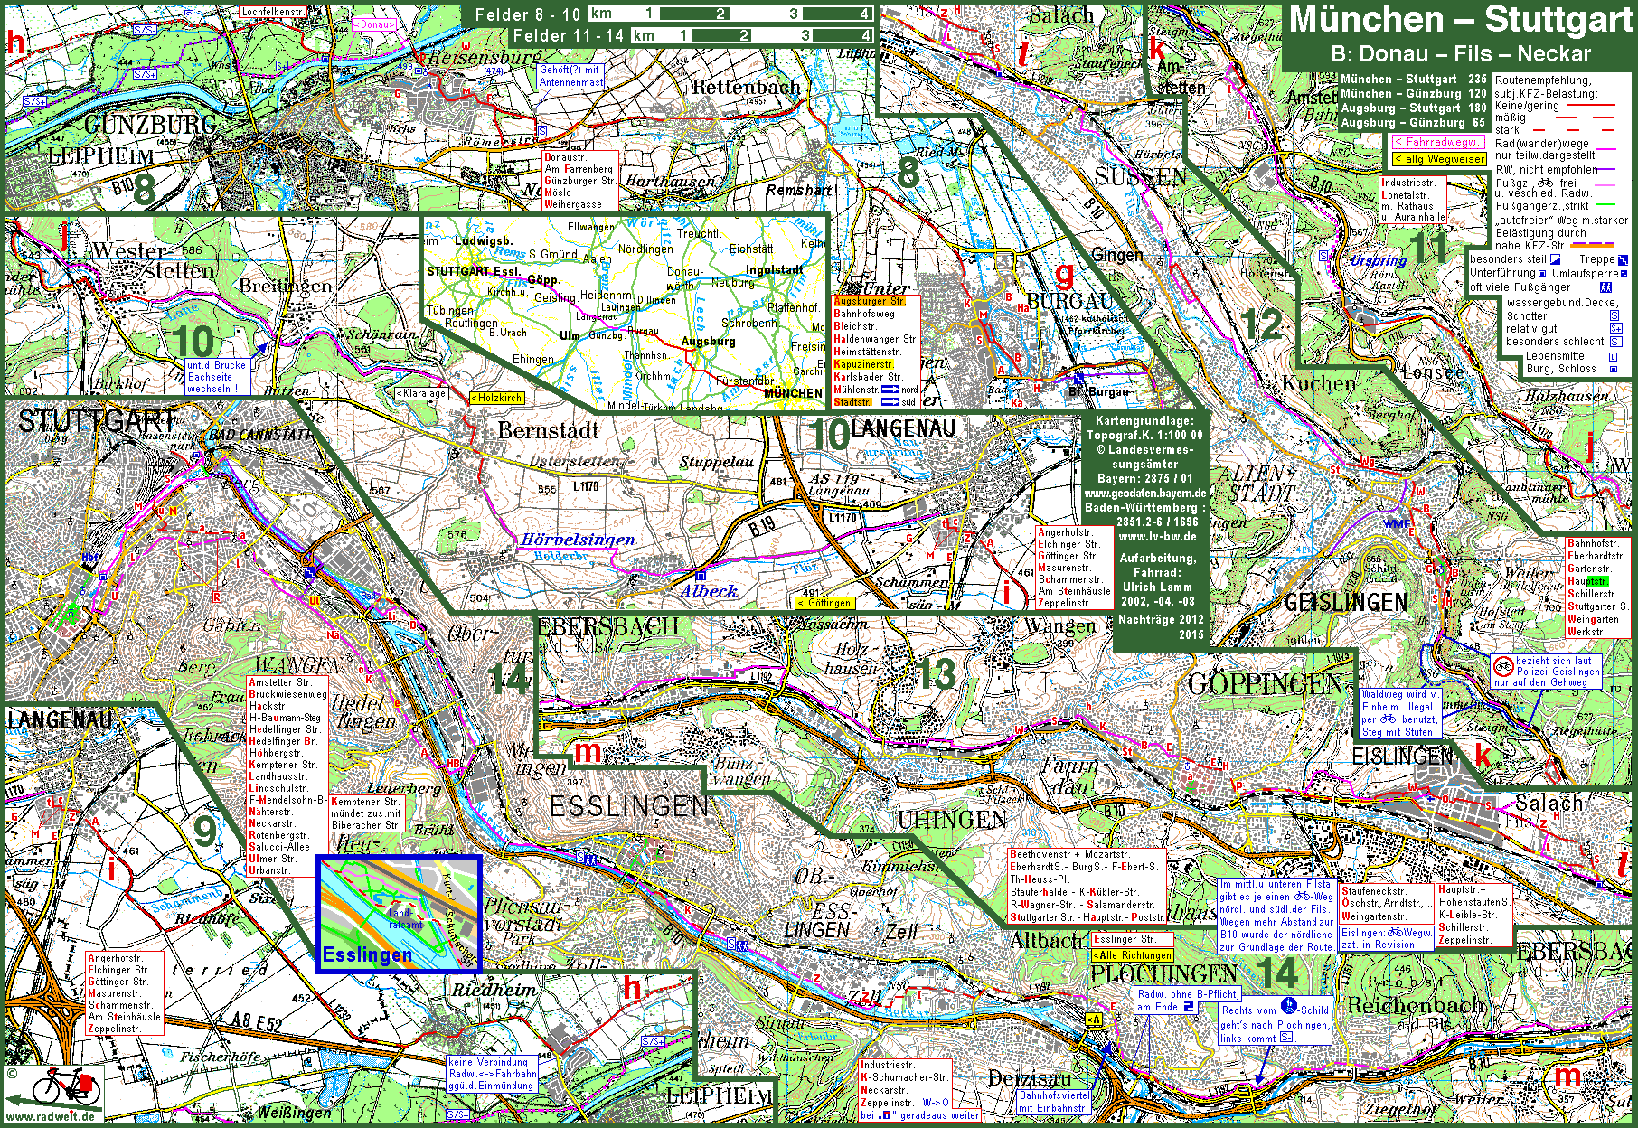Click the yellow 'Alle Richtungen' signpost label
The image size is (1638, 1128).
pyautogui.click(x=1133, y=955)
